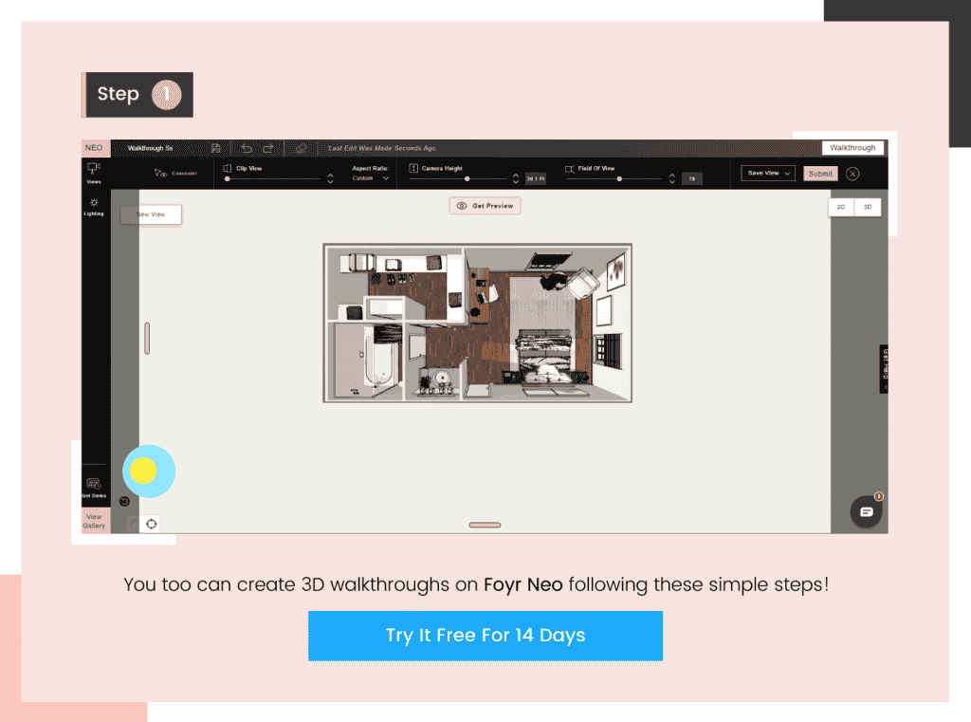The image size is (971, 722).
Task: Click the Clip View icon
Action: (x=227, y=168)
